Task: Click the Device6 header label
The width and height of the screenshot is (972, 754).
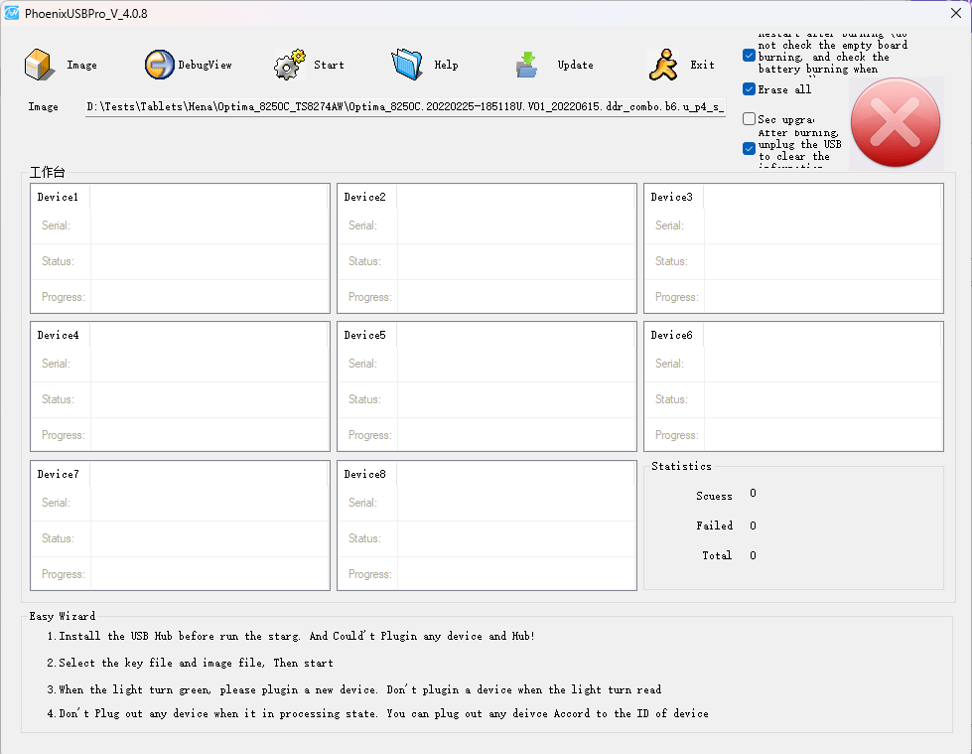Action: click(672, 335)
